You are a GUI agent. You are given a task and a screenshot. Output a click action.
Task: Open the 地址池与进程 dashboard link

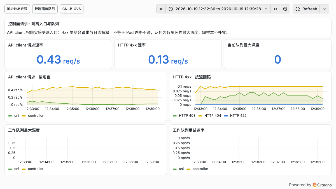click(17, 9)
